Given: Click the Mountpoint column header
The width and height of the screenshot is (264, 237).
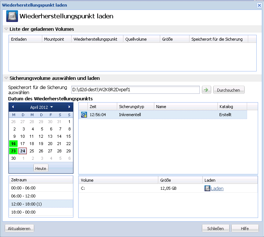Looking at the screenshot, I should coord(57,39).
